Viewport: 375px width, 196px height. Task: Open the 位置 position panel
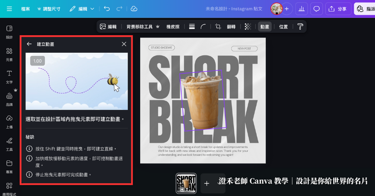284,27
